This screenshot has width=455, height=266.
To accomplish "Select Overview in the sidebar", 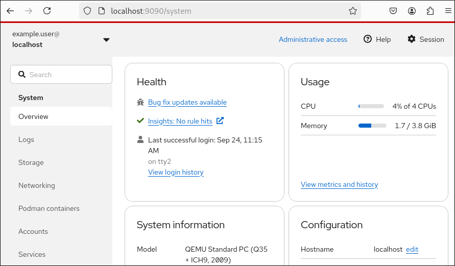I will (61, 116).
